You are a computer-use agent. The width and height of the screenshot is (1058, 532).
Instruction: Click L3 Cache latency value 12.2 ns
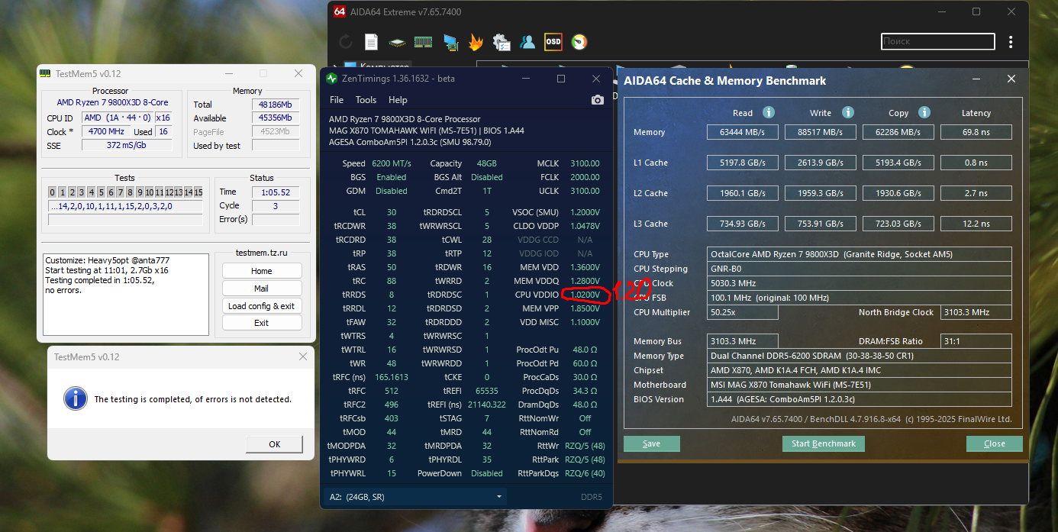(x=976, y=224)
